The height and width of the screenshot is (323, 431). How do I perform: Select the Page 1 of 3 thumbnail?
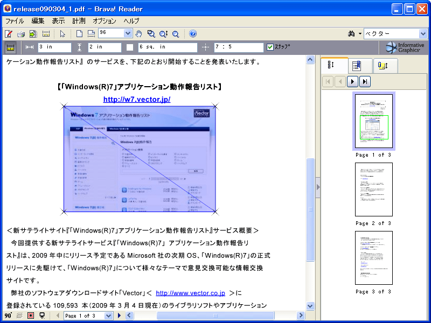coord(374,121)
